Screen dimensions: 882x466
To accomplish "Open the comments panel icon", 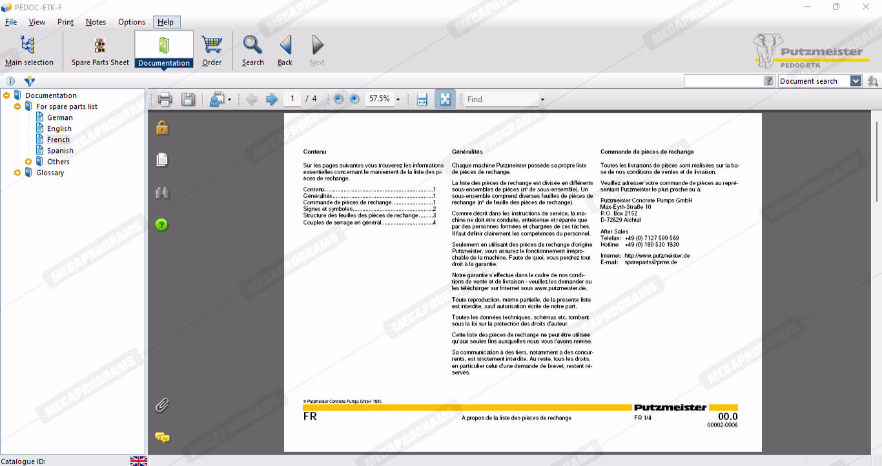I will coord(162,438).
